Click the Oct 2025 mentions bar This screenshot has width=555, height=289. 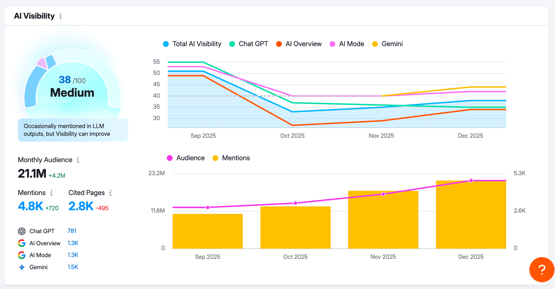tap(295, 227)
